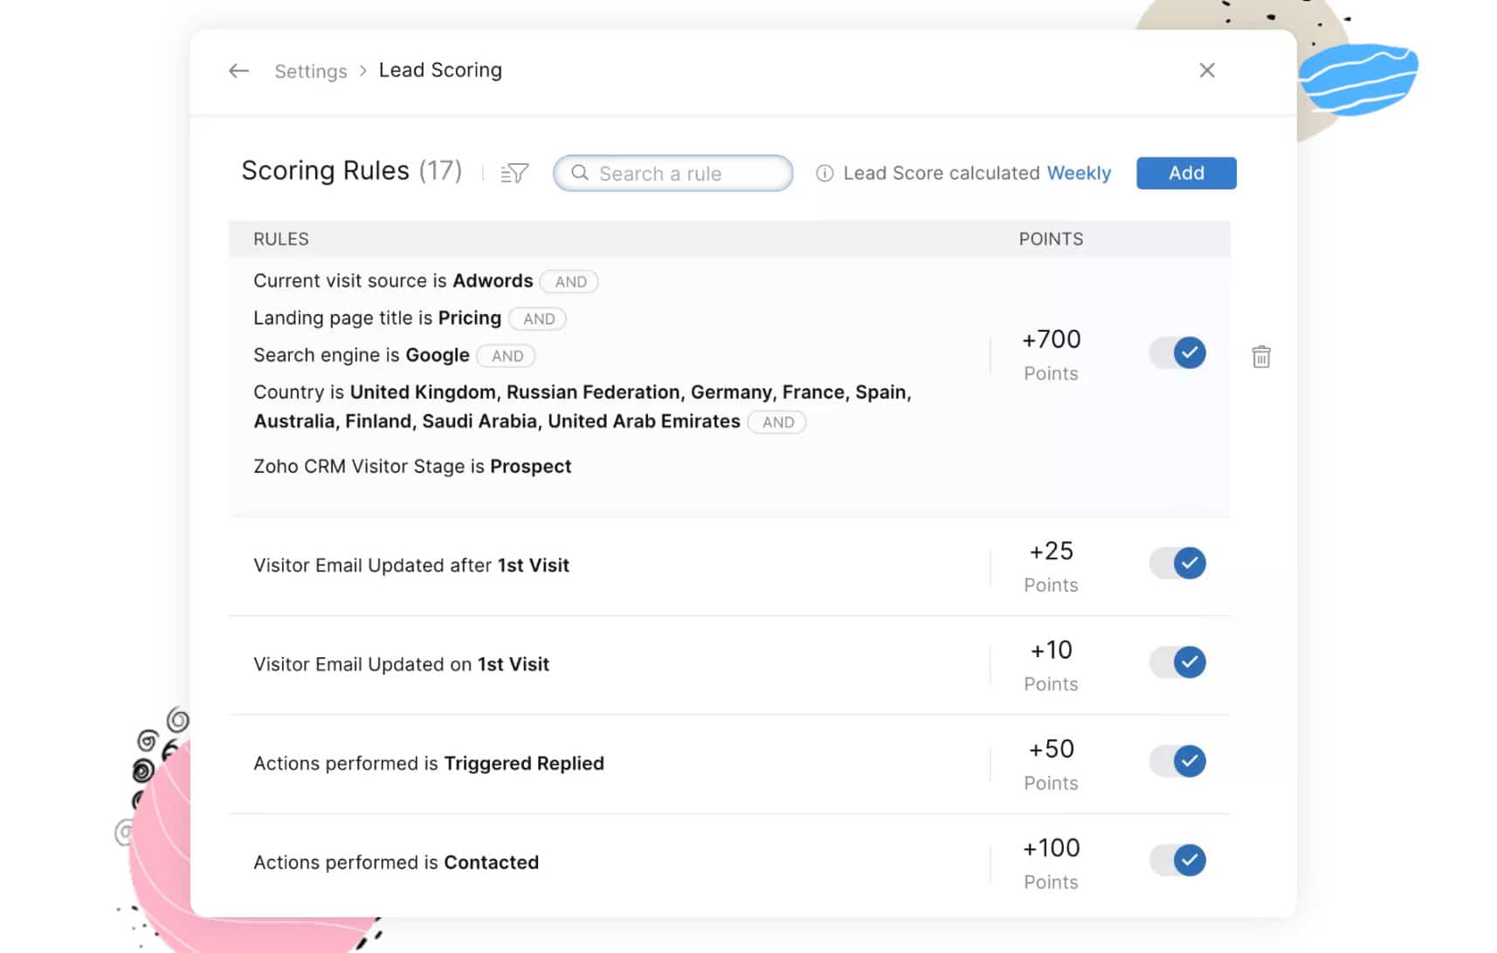The height and width of the screenshot is (953, 1497).
Task: Open the scoring rules filter icon
Action: pyautogui.click(x=514, y=174)
